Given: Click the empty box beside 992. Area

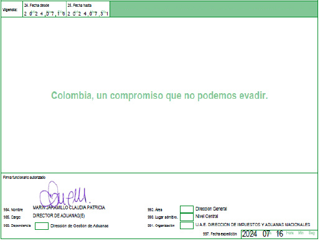Looking at the screenshot, I should pyautogui.click(x=187, y=209).
